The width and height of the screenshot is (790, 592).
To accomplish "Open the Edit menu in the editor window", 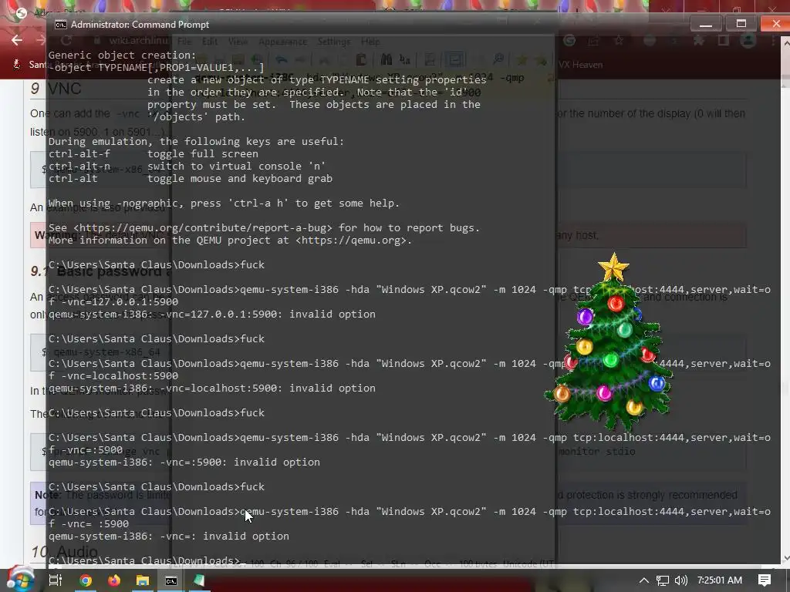I will click(210, 42).
